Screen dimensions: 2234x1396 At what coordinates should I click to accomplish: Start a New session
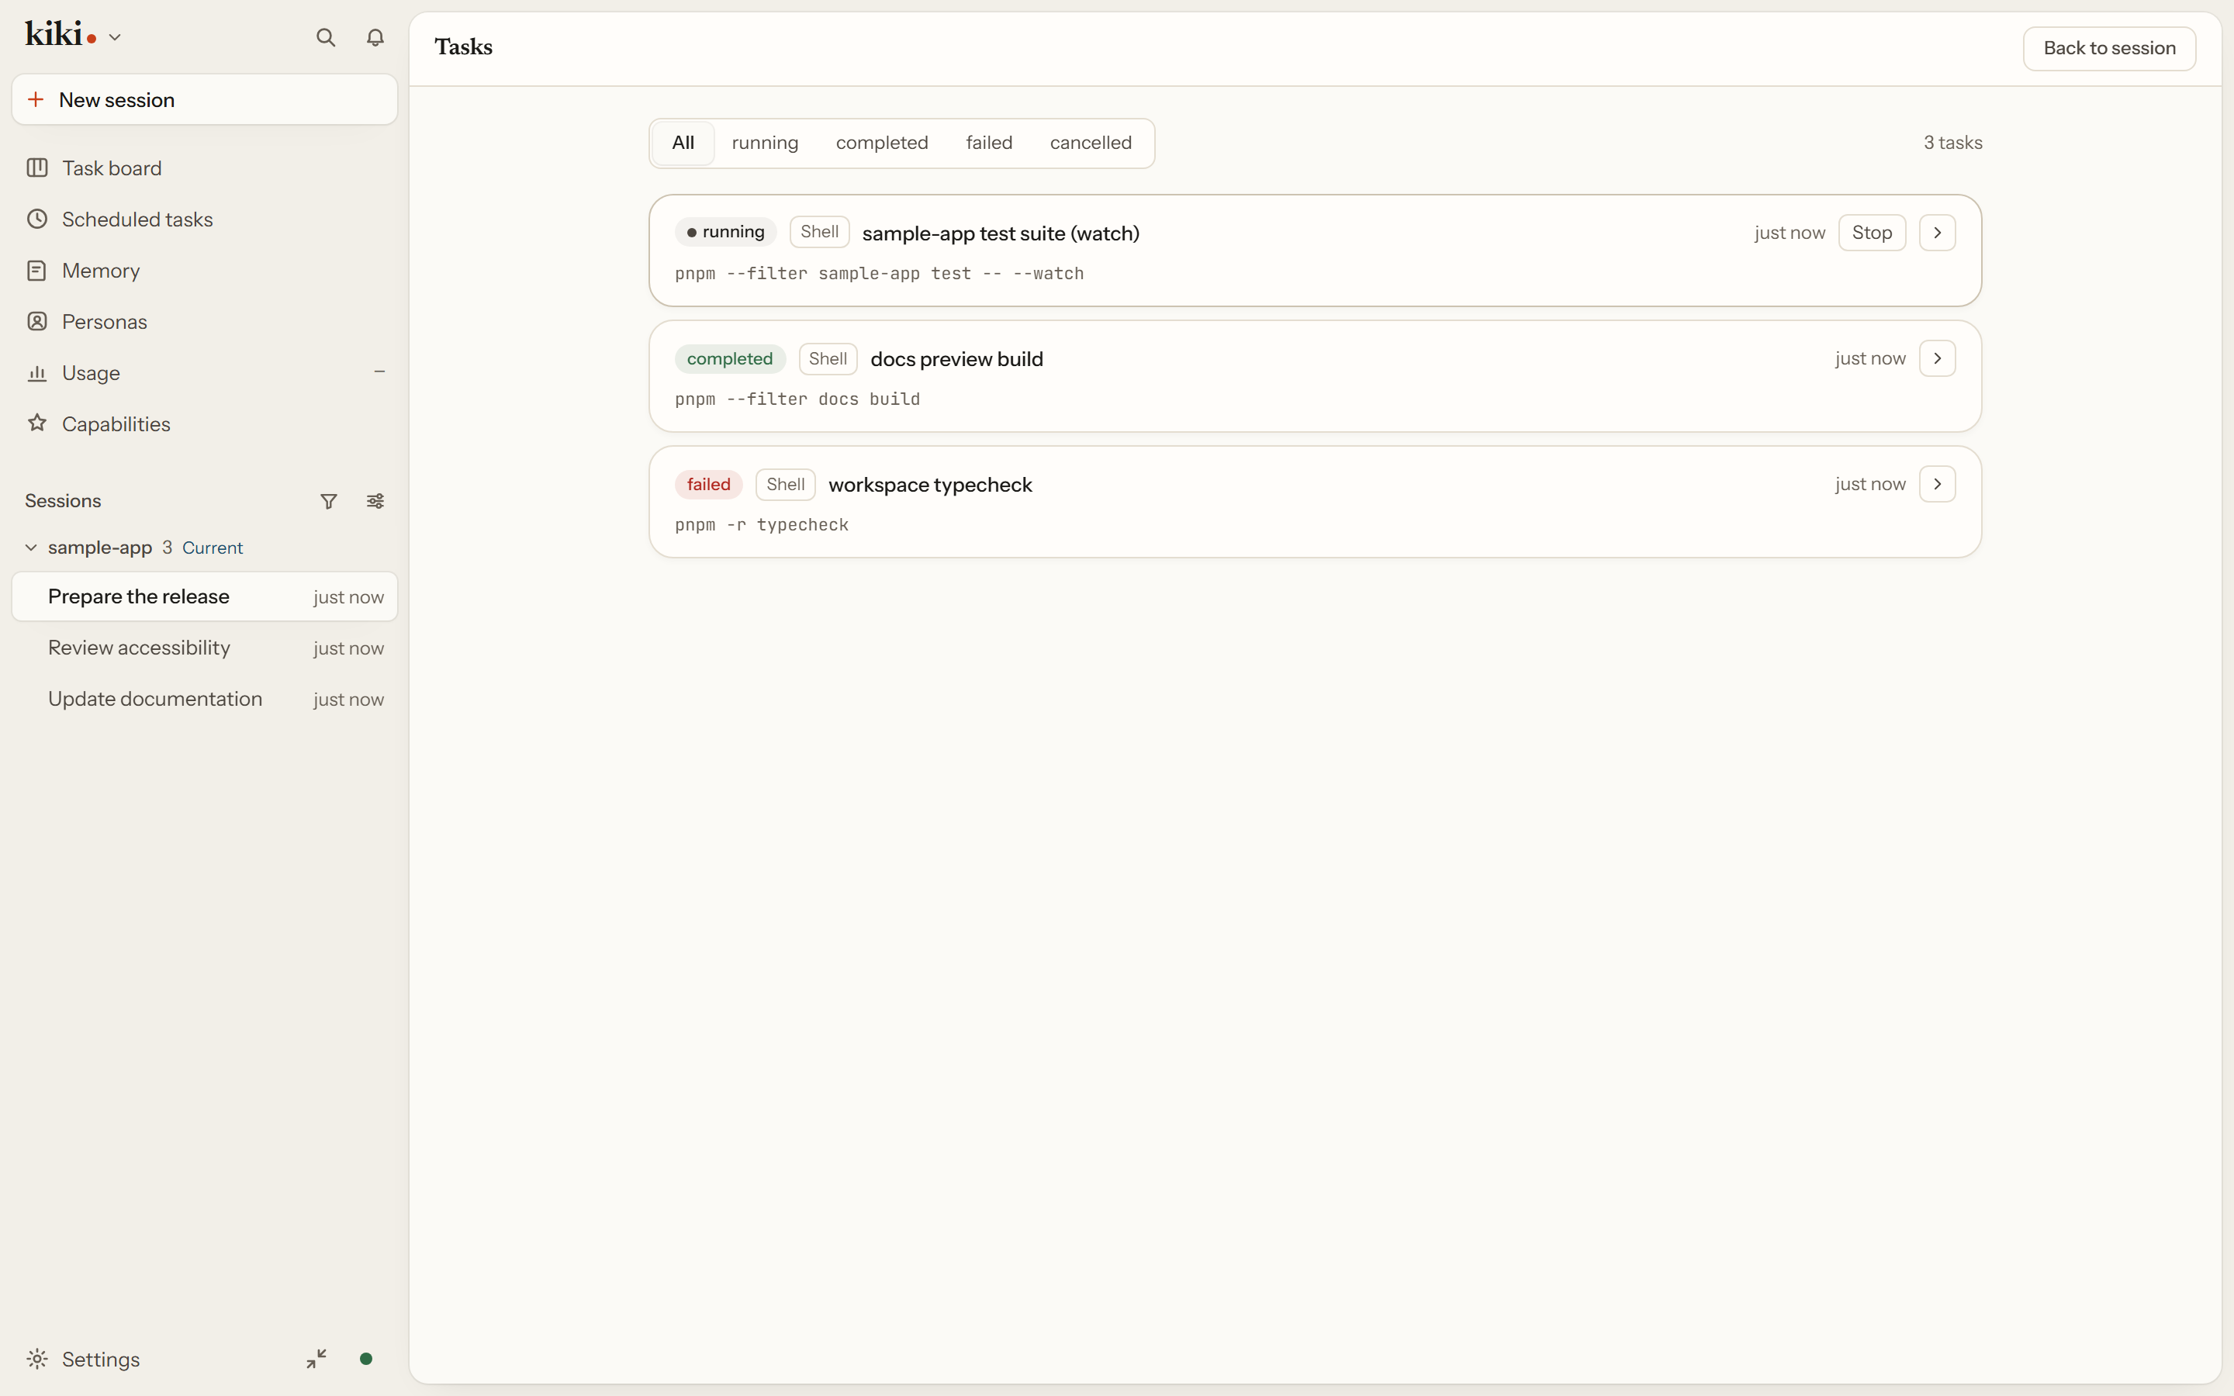point(205,100)
